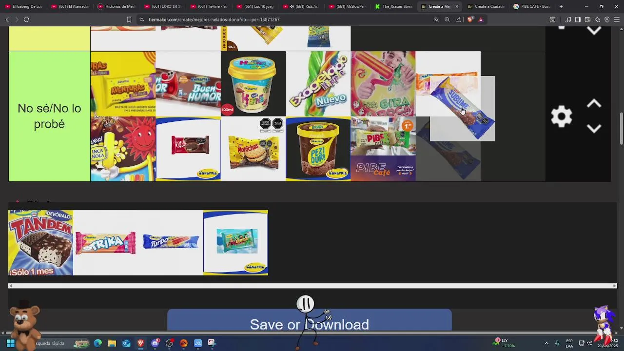The height and width of the screenshot is (351, 624).
Task: Open translate page icon in address bar
Action: (x=436, y=19)
